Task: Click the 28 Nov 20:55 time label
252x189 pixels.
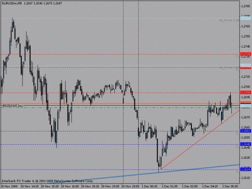Action: tap(130, 186)
